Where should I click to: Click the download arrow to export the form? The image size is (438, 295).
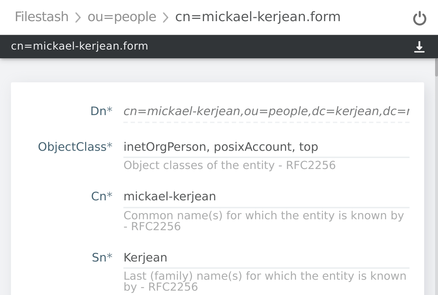[x=419, y=47]
